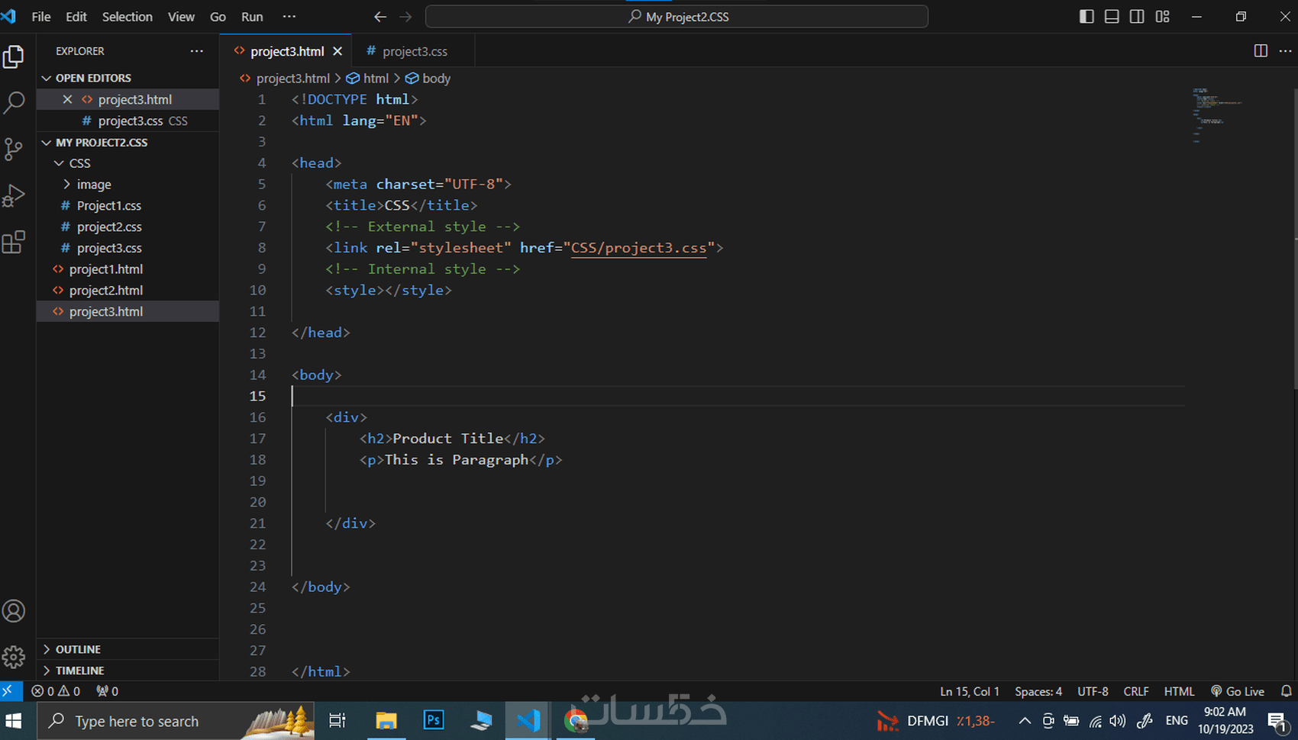This screenshot has width=1298, height=740.
Task: Click Go Live in the status bar
Action: (1238, 691)
